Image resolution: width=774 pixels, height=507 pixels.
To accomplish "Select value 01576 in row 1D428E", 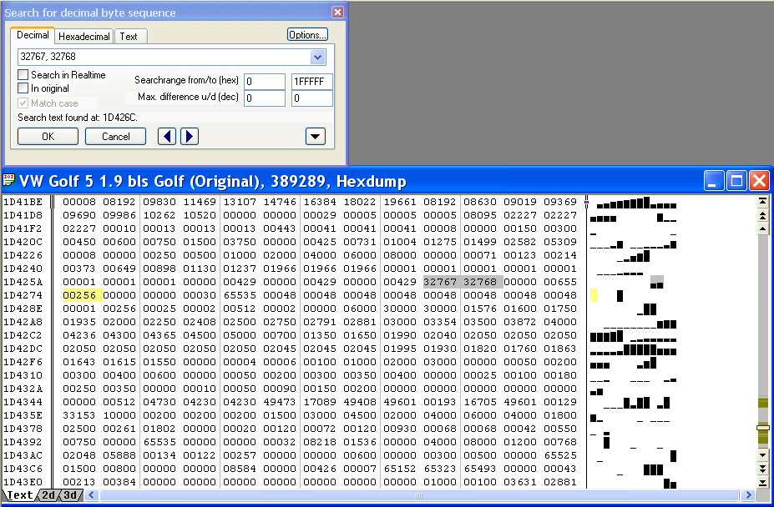I will pos(480,309).
